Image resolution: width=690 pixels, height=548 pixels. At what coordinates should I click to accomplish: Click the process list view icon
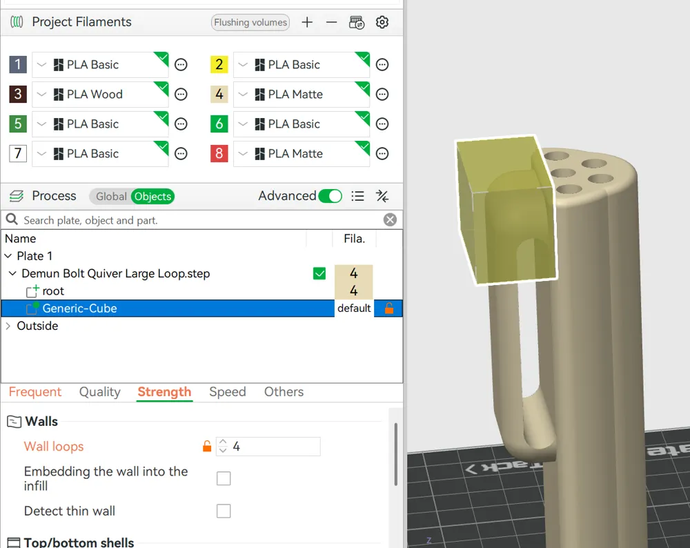coord(357,196)
